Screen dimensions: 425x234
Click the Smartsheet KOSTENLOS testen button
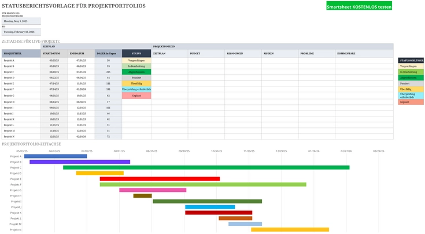coord(359,6)
